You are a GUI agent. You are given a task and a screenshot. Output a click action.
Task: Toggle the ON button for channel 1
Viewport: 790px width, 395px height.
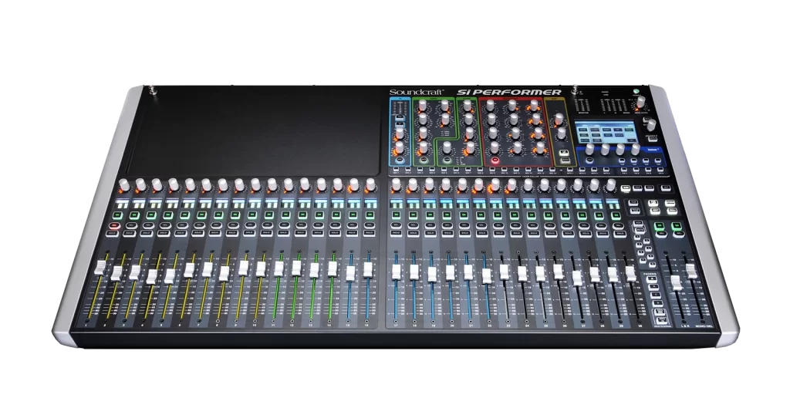[x=117, y=215]
